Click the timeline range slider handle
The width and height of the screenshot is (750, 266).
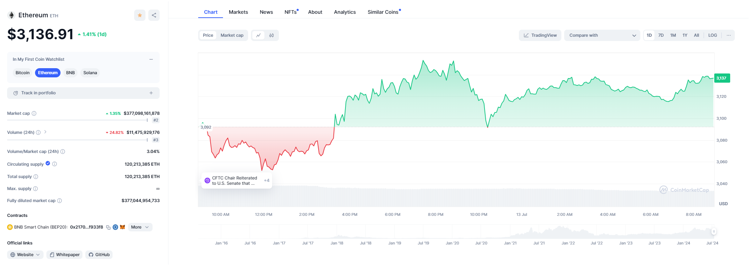click(x=714, y=231)
